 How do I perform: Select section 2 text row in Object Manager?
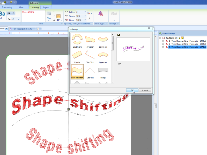point(187,44)
